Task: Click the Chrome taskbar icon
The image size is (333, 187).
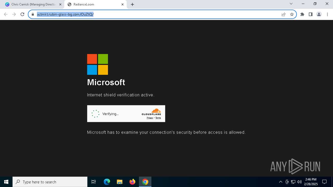Action: (145, 182)
